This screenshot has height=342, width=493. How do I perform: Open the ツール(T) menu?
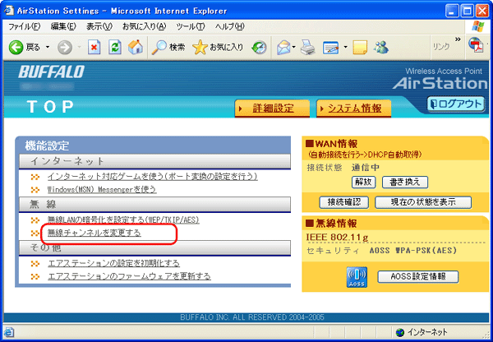(191, 26)
